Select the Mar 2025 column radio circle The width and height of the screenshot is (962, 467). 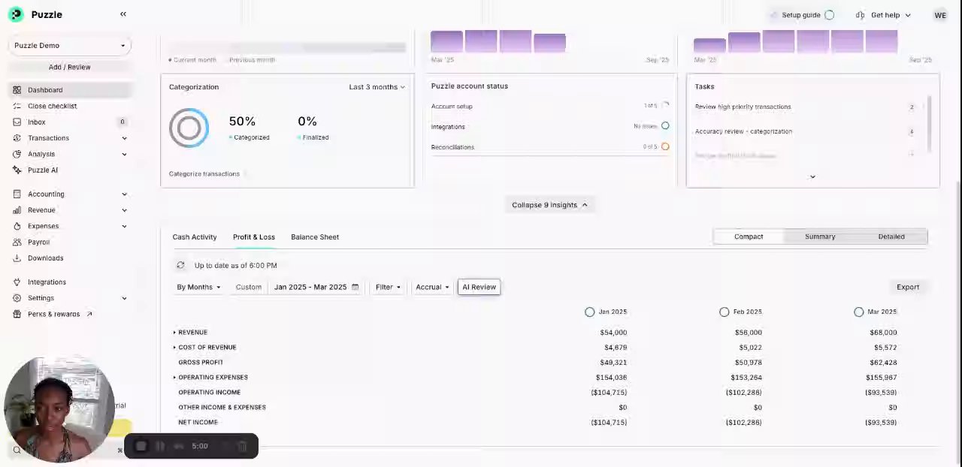tap(858, 312)
